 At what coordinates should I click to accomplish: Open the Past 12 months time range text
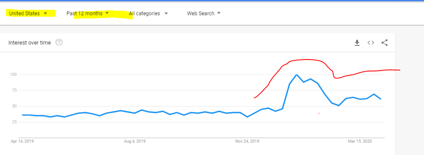pos(84,13)
